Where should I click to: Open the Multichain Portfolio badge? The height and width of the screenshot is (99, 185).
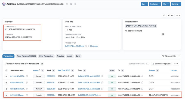point(141,26)
